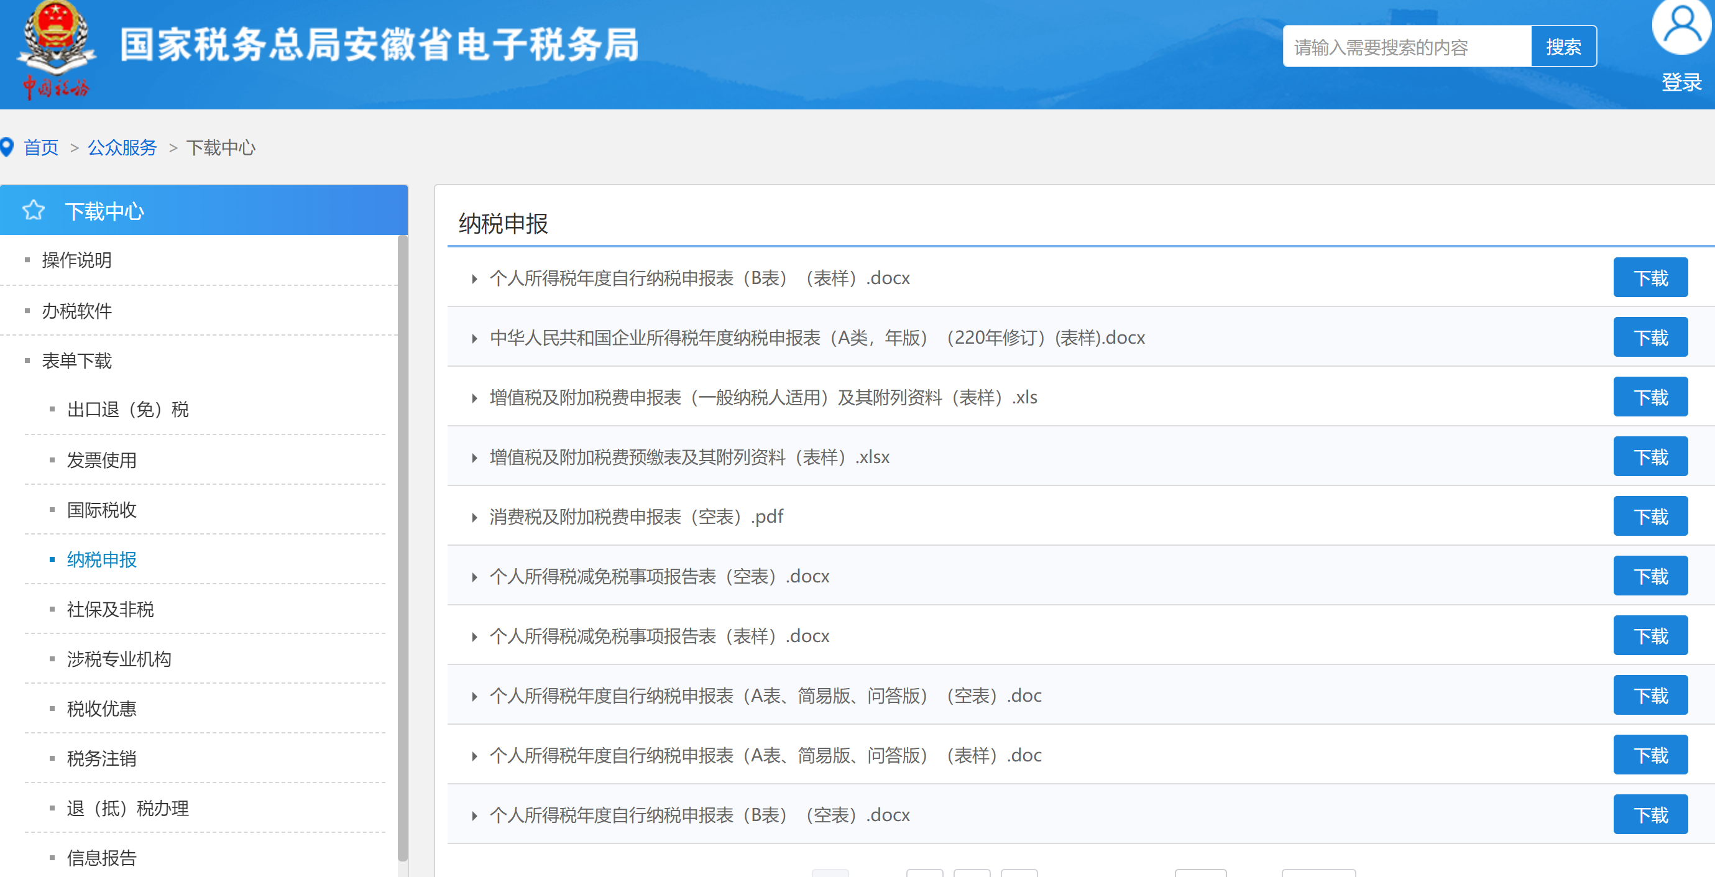Click the 搜索 search button
Viewport: 1715px width, 877px height.
tap(1563, 47)
